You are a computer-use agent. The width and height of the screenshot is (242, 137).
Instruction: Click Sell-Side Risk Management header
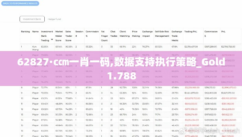pyautogui.click(x=162, y=34)
